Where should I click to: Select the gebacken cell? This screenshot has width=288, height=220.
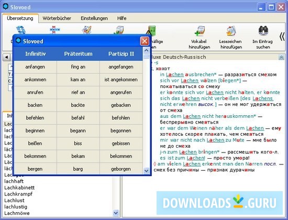click(x=121, y=105)
